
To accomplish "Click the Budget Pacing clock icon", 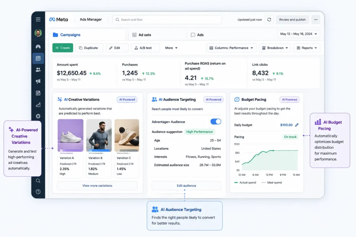I will click(x=237, y=99).
